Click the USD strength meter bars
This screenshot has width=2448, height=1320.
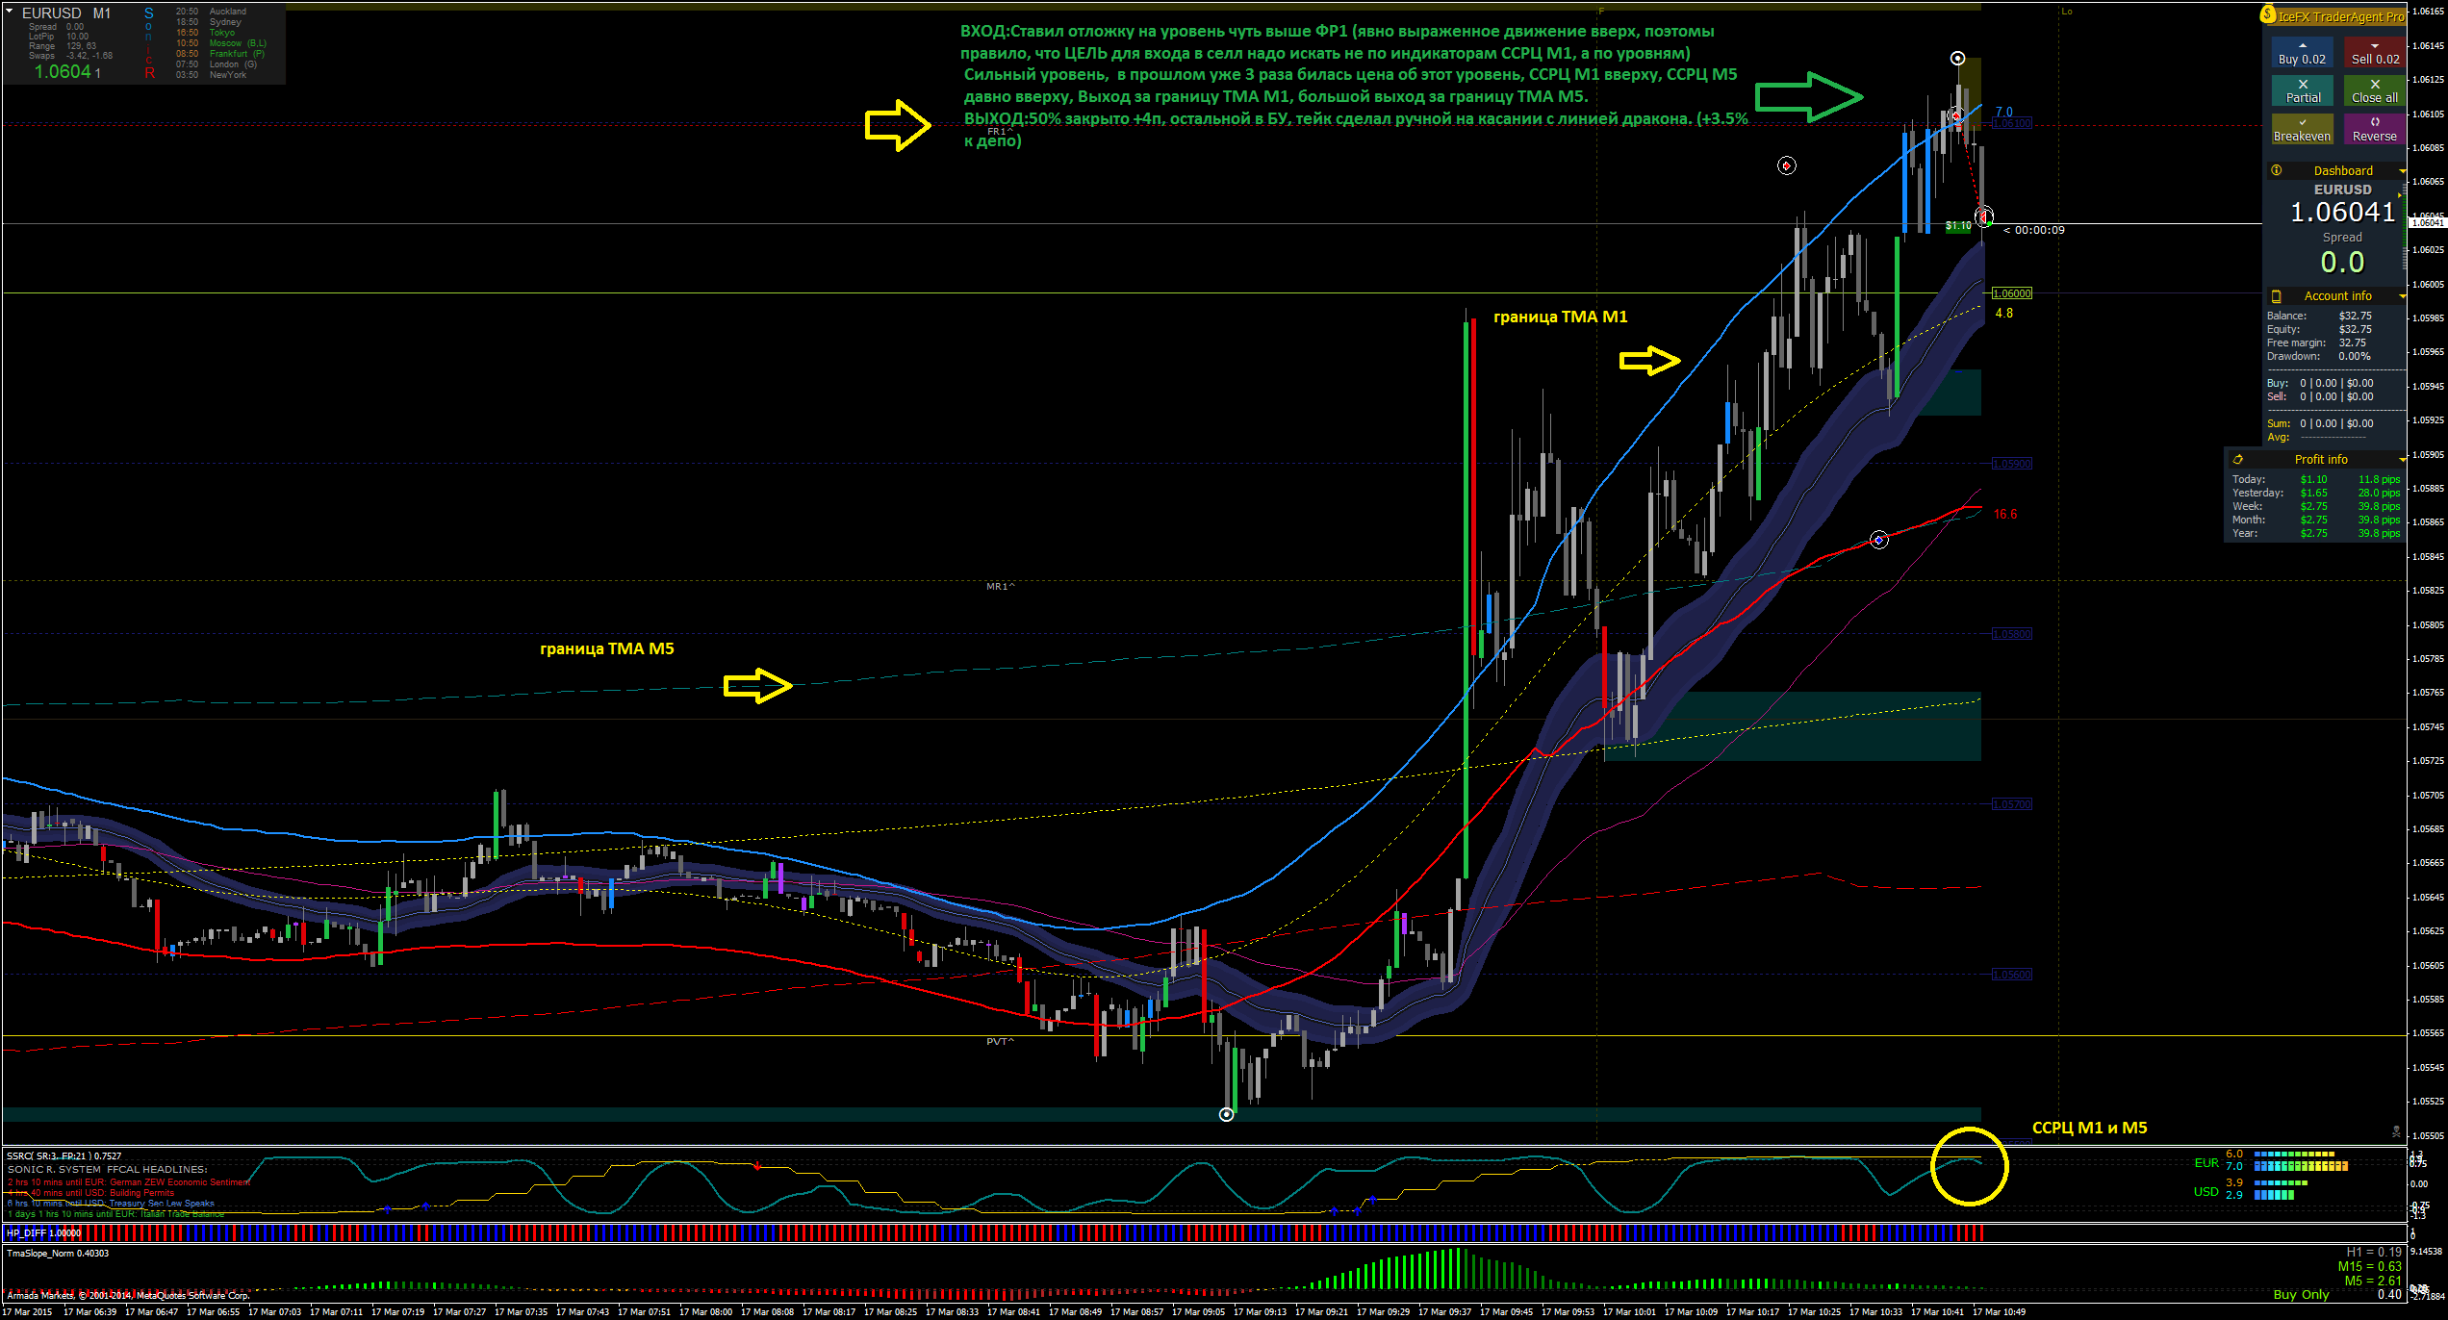[2281, 1189]
